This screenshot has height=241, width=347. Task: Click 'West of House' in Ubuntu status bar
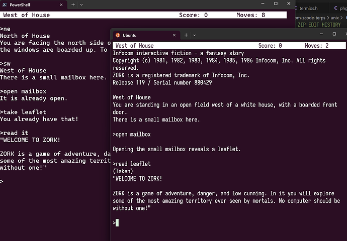[x=134, y=46]
